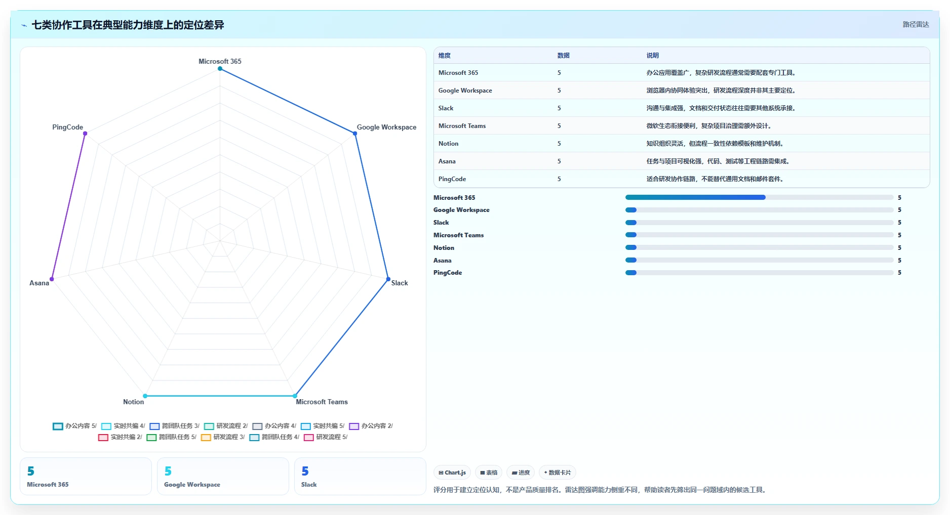Select the Microsoft 365 table row name
This screenshot has height=515, width=950.
[x=458, y=73]
